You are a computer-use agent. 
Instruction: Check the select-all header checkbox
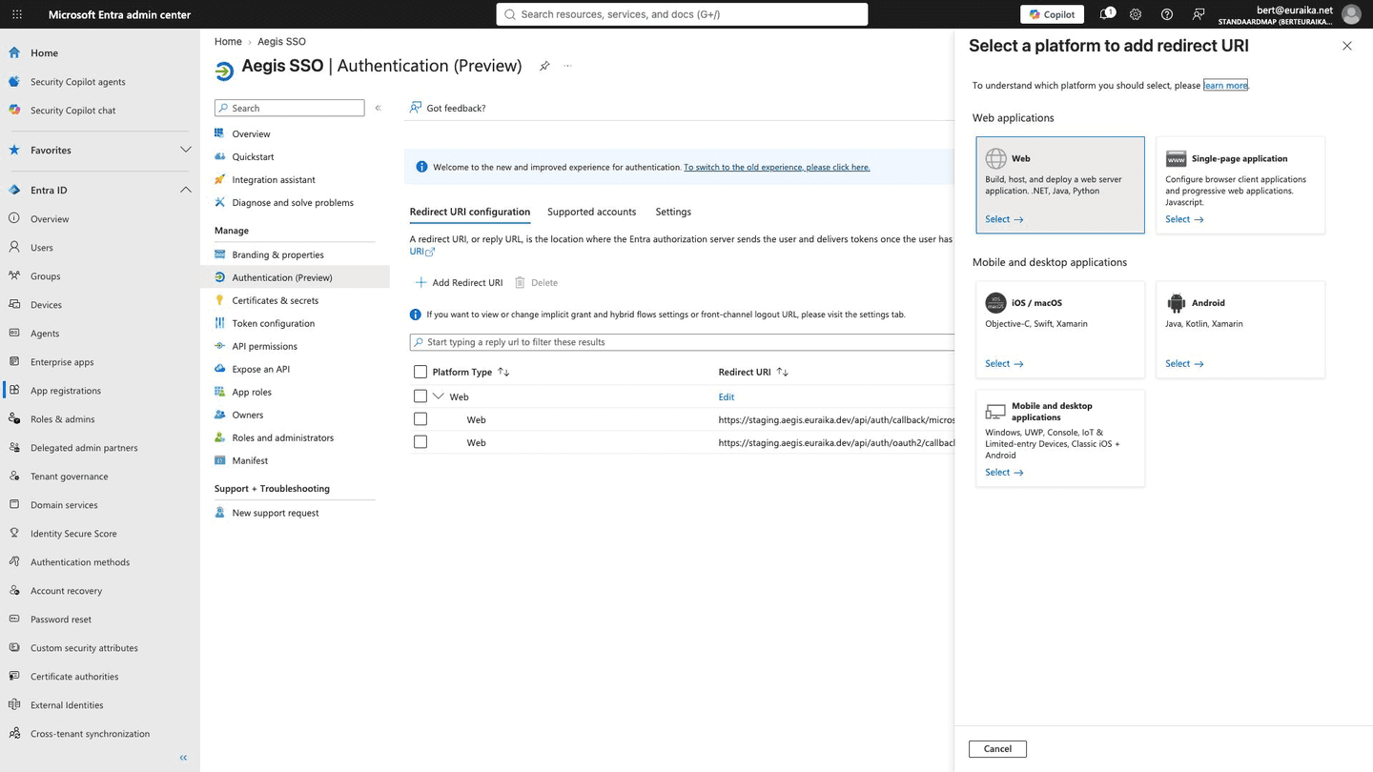[x=420, y=372]
